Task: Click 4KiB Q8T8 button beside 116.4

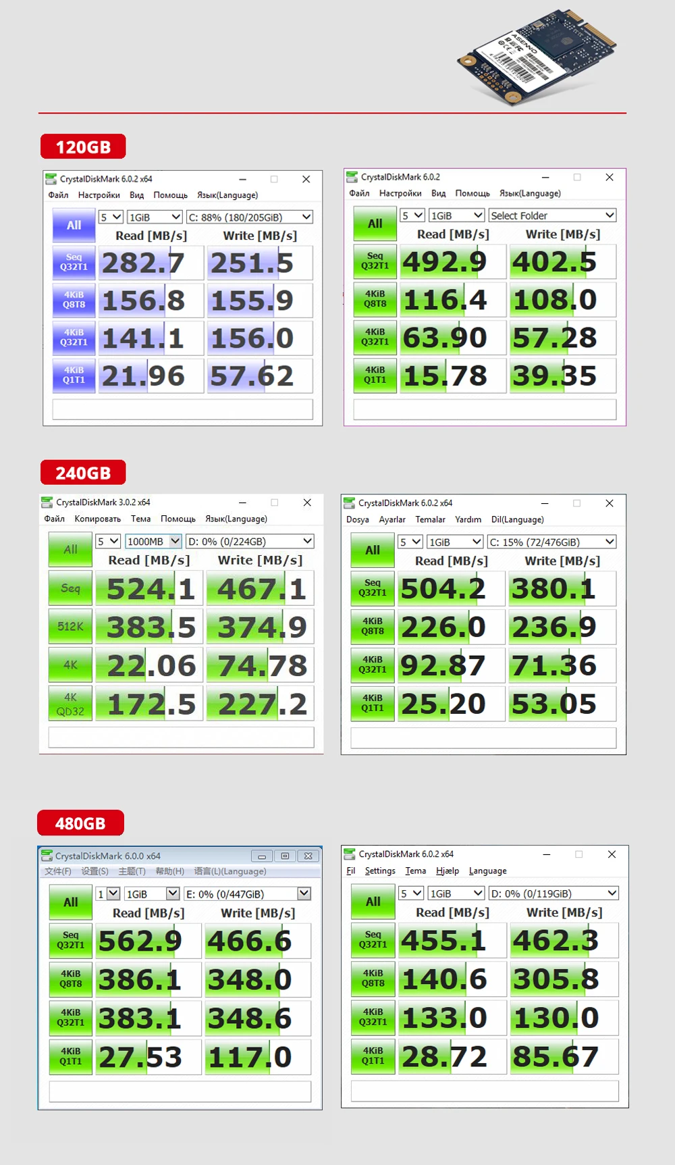Action: [x=375, y=299]
